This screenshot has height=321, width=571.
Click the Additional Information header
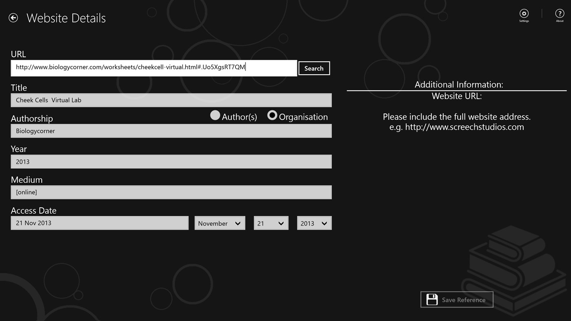459,84
